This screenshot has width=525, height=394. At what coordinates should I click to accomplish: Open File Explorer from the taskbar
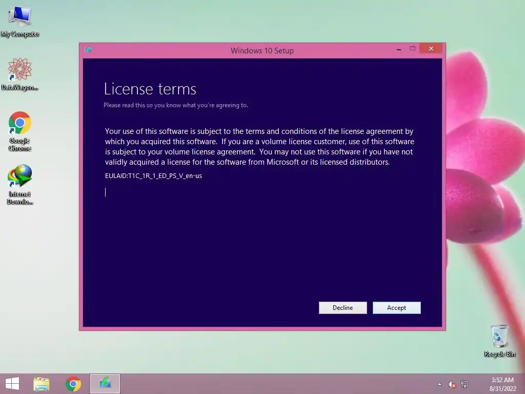(41, 384)
